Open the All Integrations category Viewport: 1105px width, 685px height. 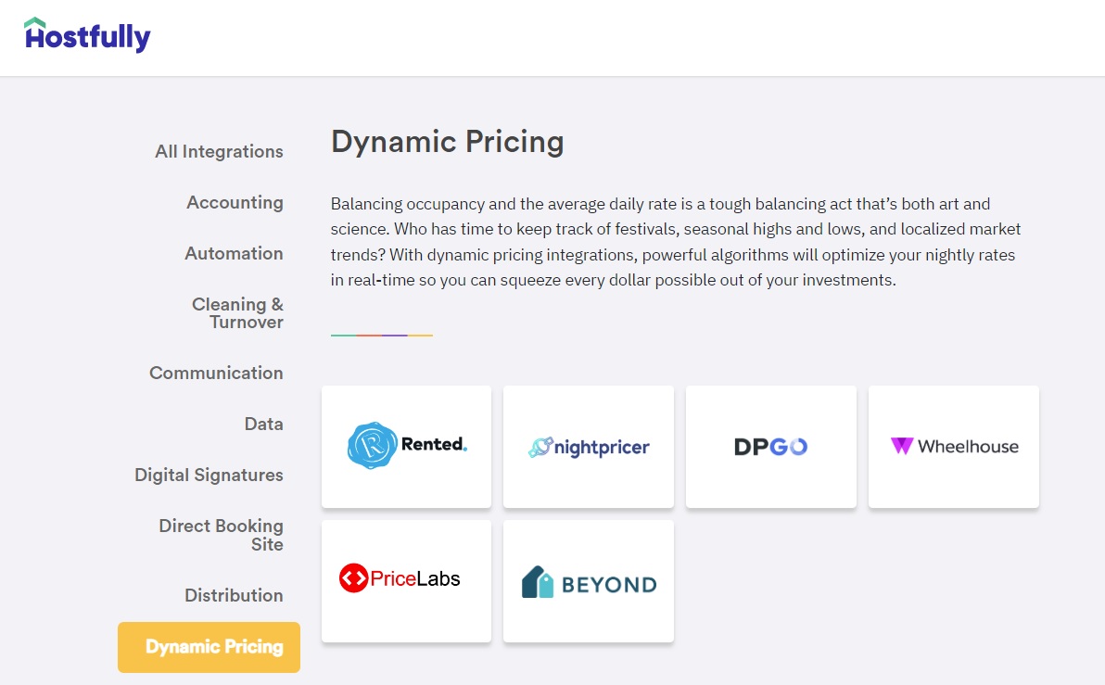point(219,151)
